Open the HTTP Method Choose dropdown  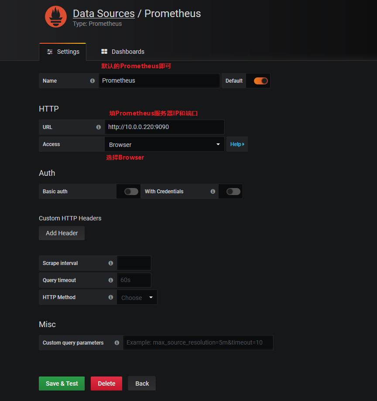coord(137,297)
